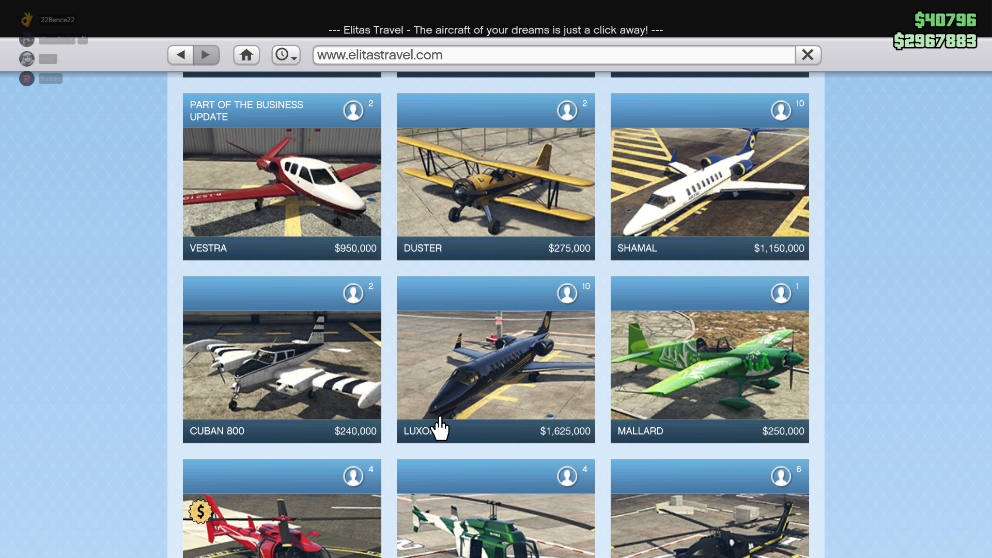This screenshot has width=992, height=558.
Task: Open the CUBAN 800 listing name
Action: pyautogui.click(x=217, y=431)
